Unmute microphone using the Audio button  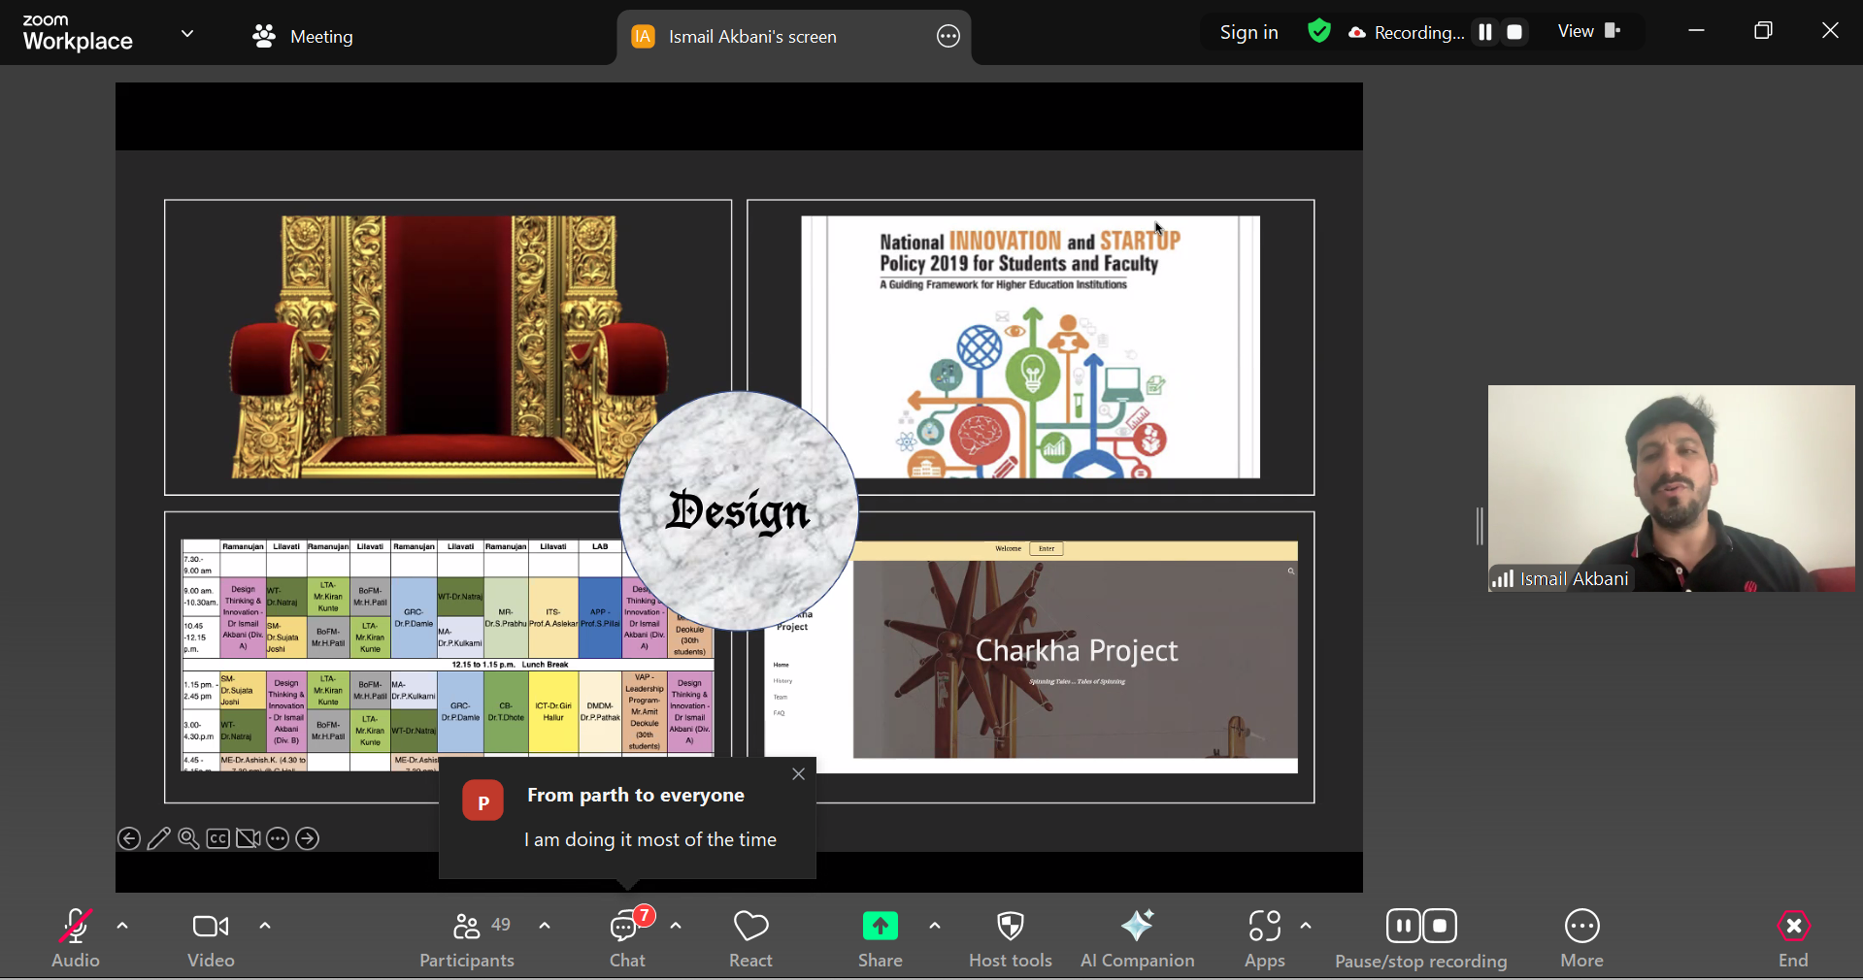tap(76, 937)
